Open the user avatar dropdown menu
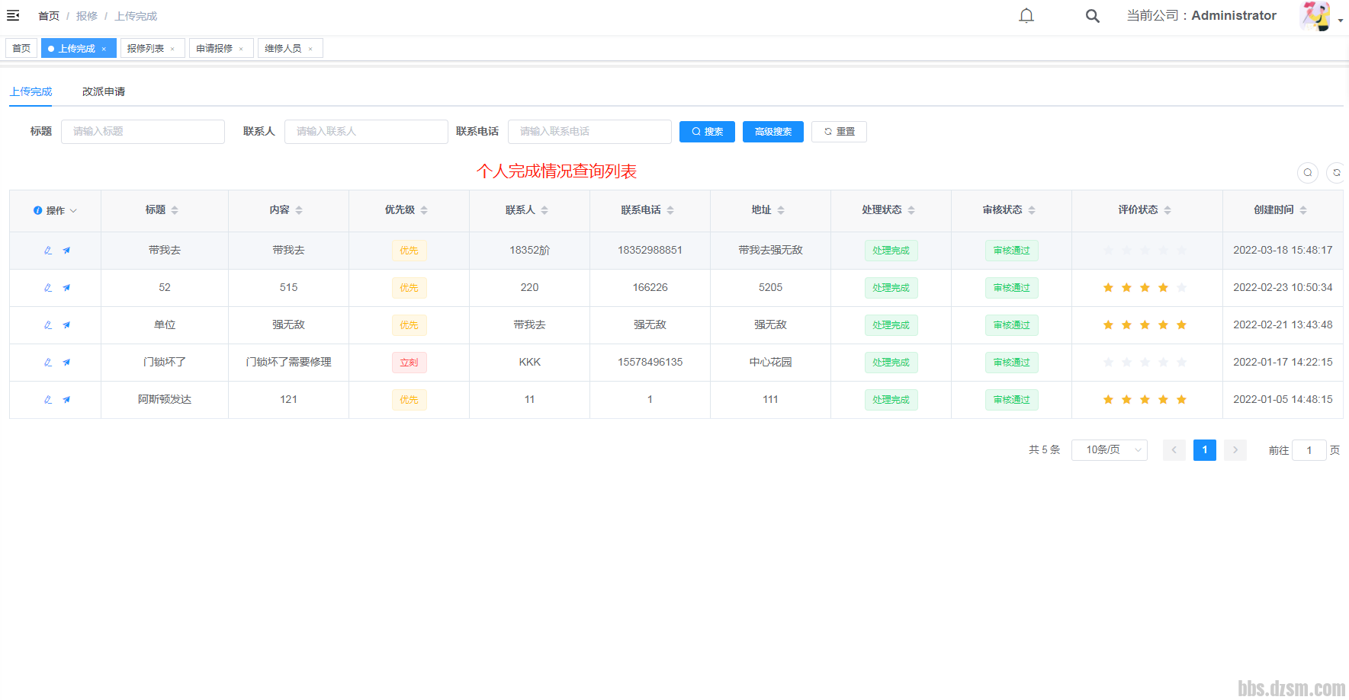Viewport: 1349px width, 700px height. 1321,17
